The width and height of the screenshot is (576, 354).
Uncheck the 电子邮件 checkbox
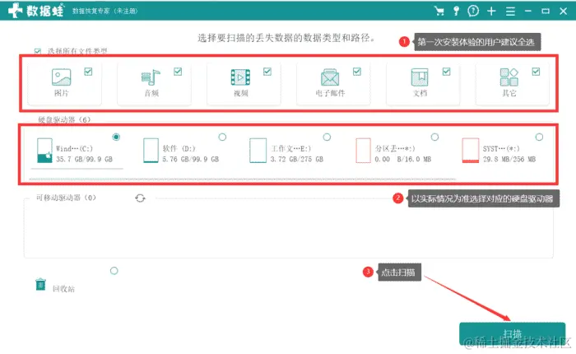point(357,72)
